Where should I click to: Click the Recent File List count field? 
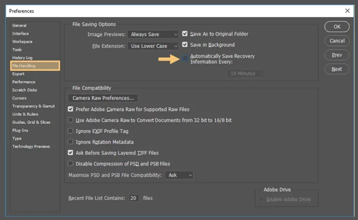point(134,198)
